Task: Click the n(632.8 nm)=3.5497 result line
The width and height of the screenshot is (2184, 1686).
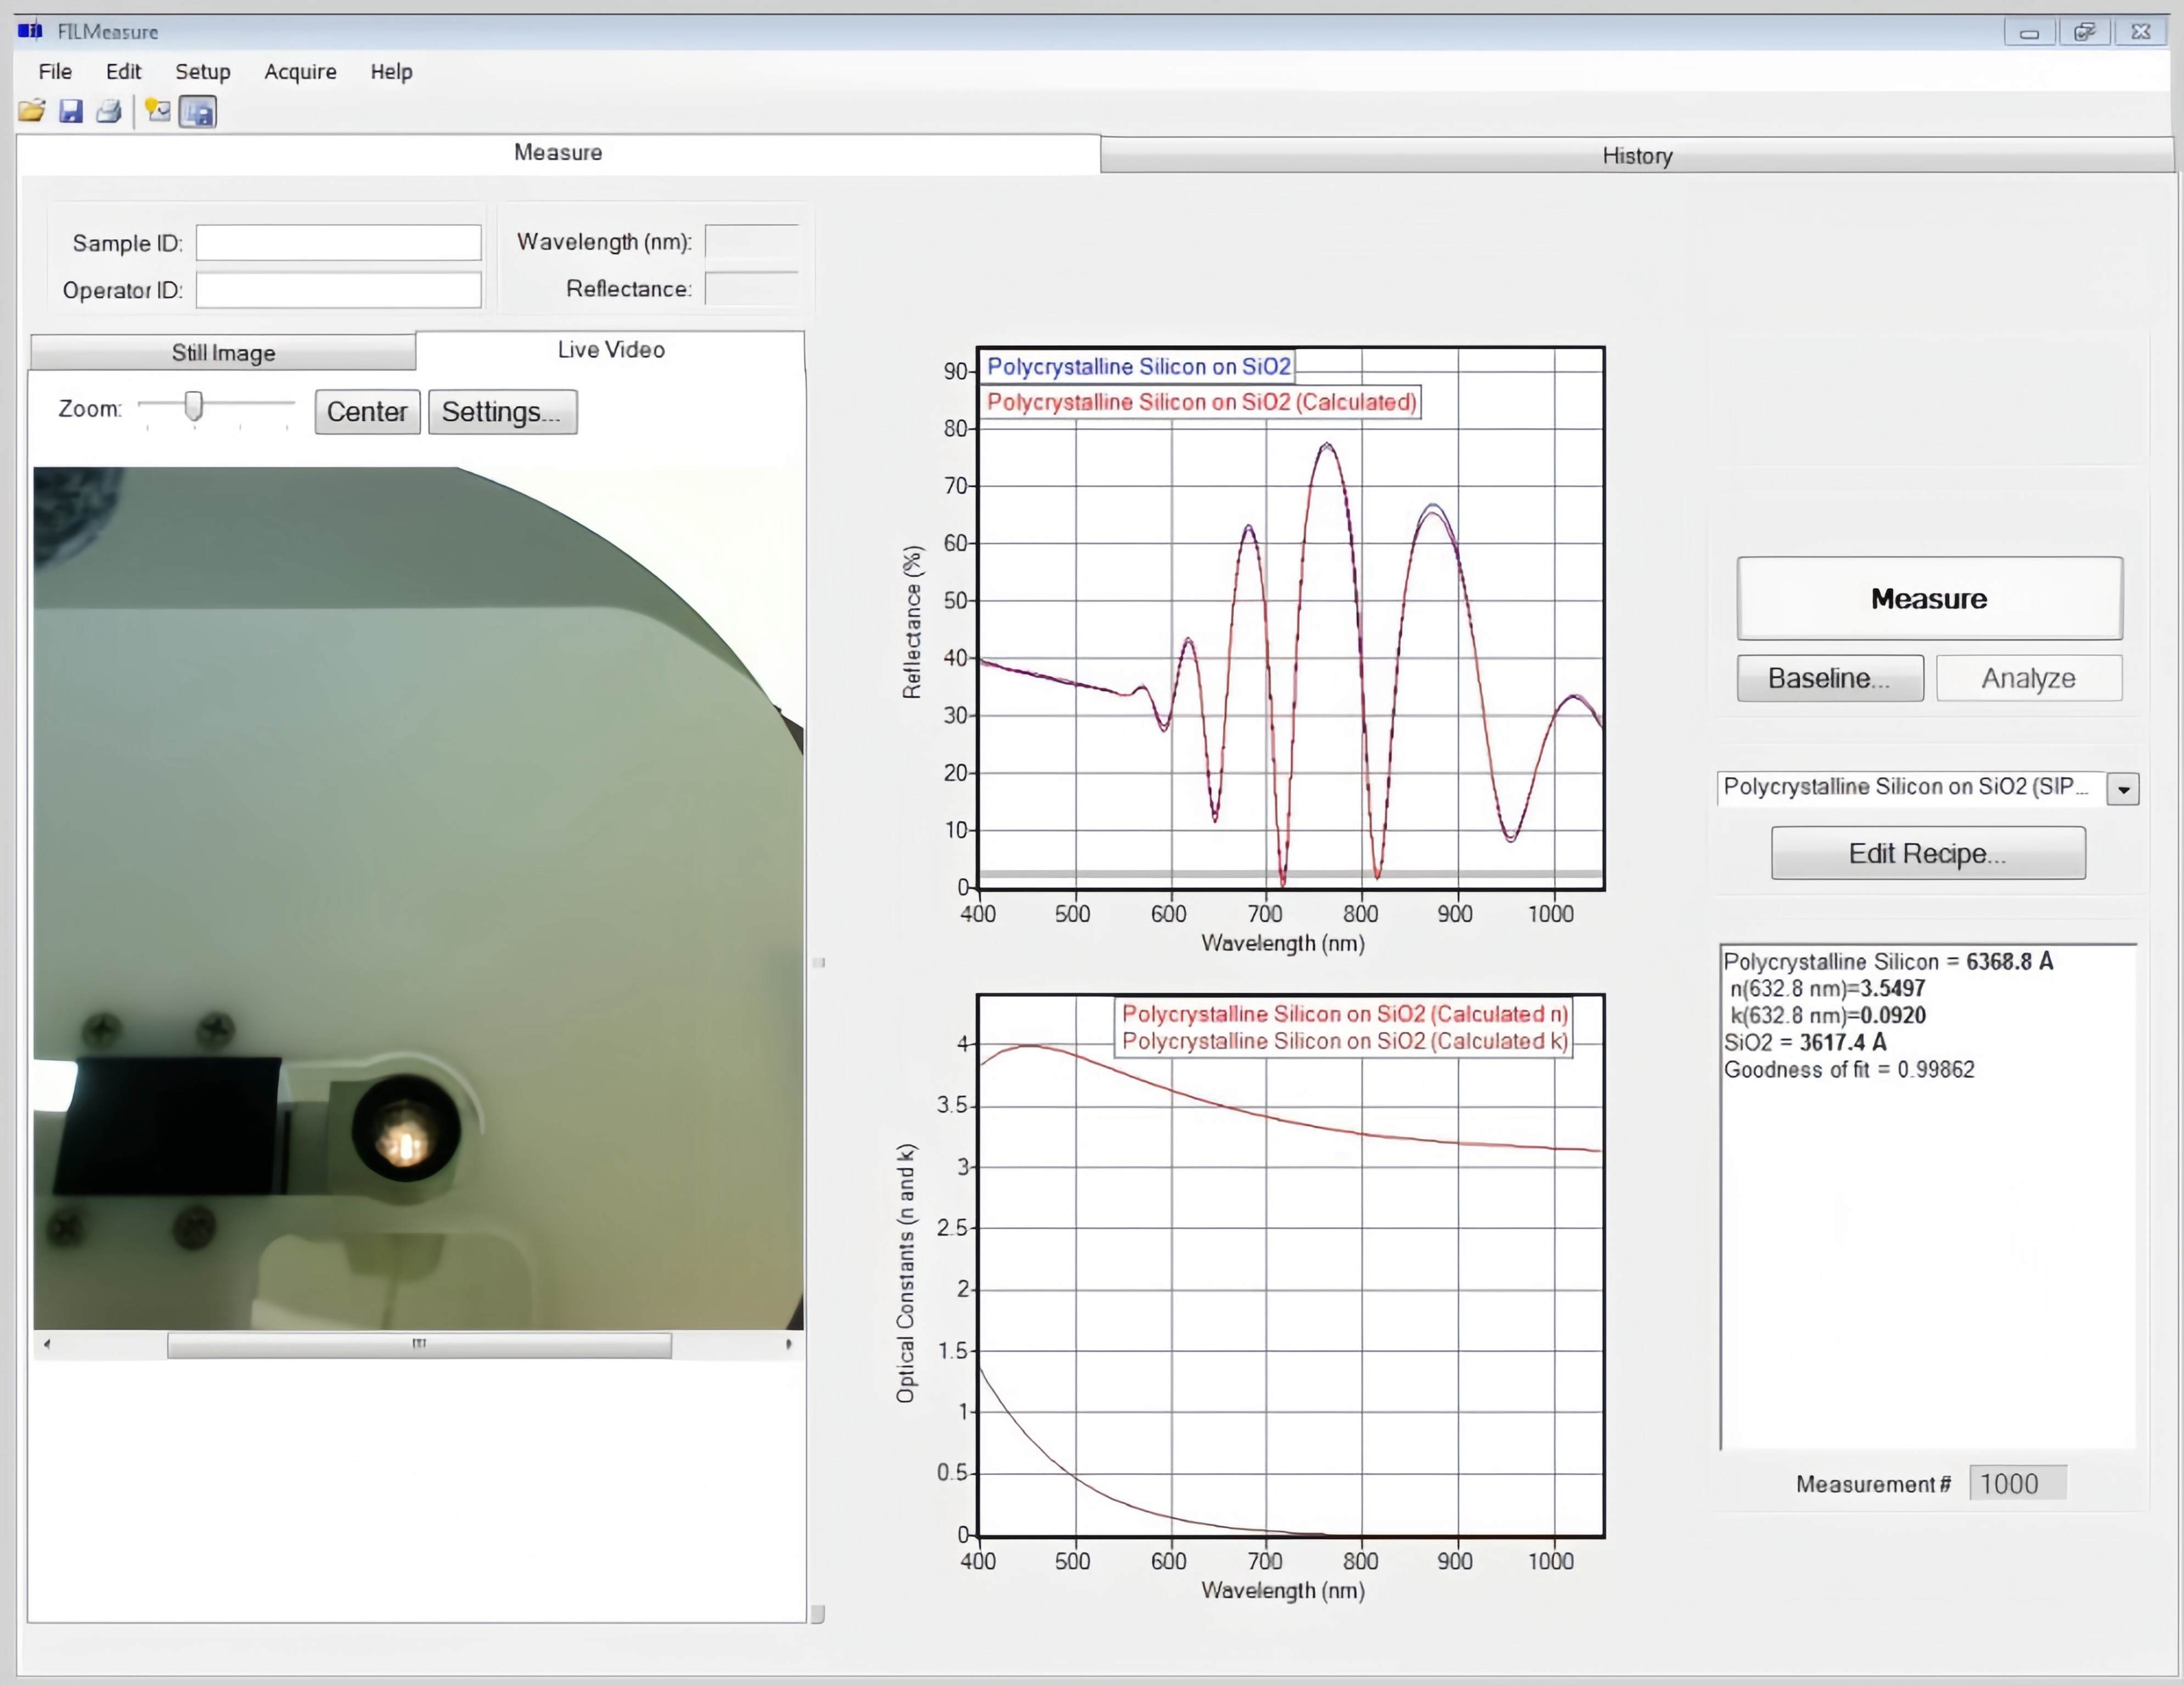Action: tap(1827, 988)
